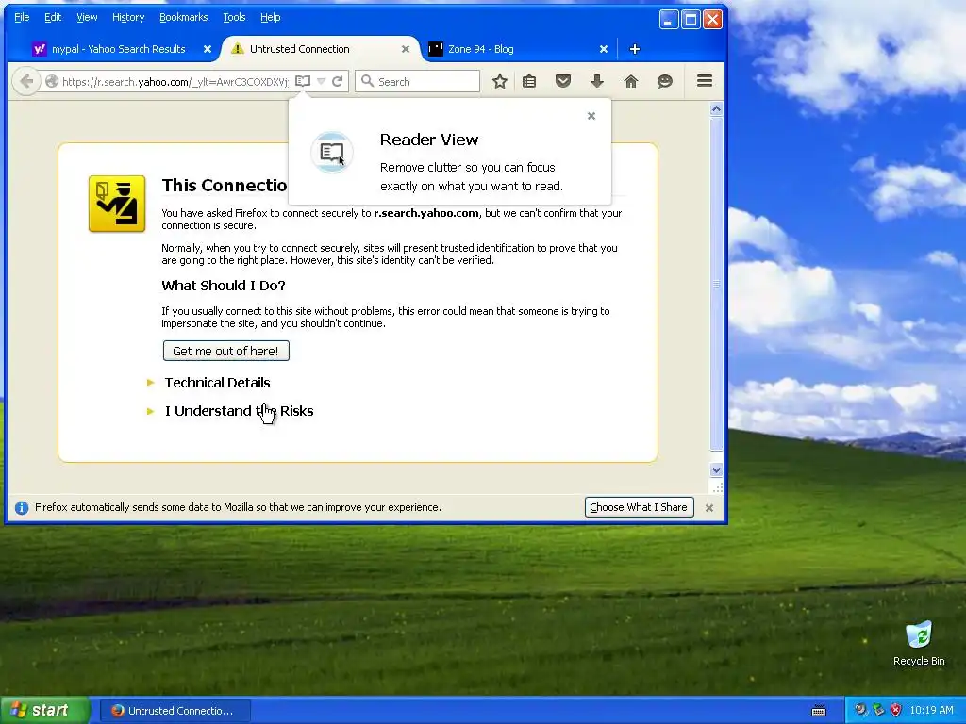Click the Reader View popup illustration icon
The width and height of the screenshot is (966, 724).
[x=332, y=152]
